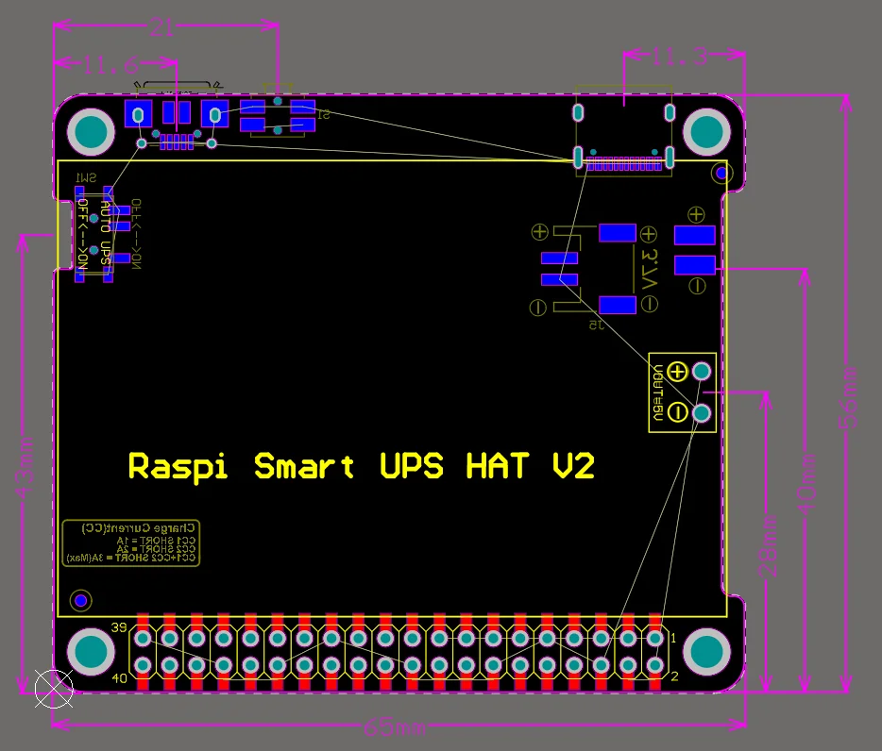Pick the top-right mounting hole
The width and height of the screenshot is (882, 751).
(706, 131)
